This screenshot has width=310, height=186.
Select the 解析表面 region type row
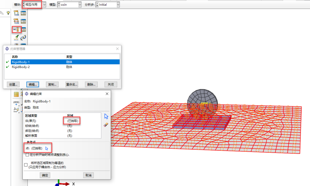pos(63,135)
